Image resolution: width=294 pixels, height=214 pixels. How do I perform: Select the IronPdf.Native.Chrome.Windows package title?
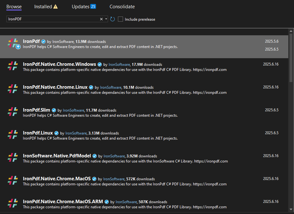point(59,64)
